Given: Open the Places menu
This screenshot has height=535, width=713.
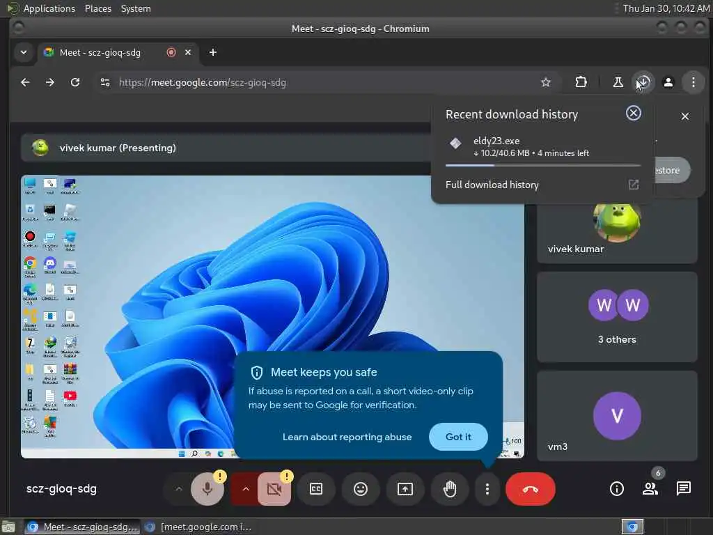Looking at the screenshot, I should point(98,8).
